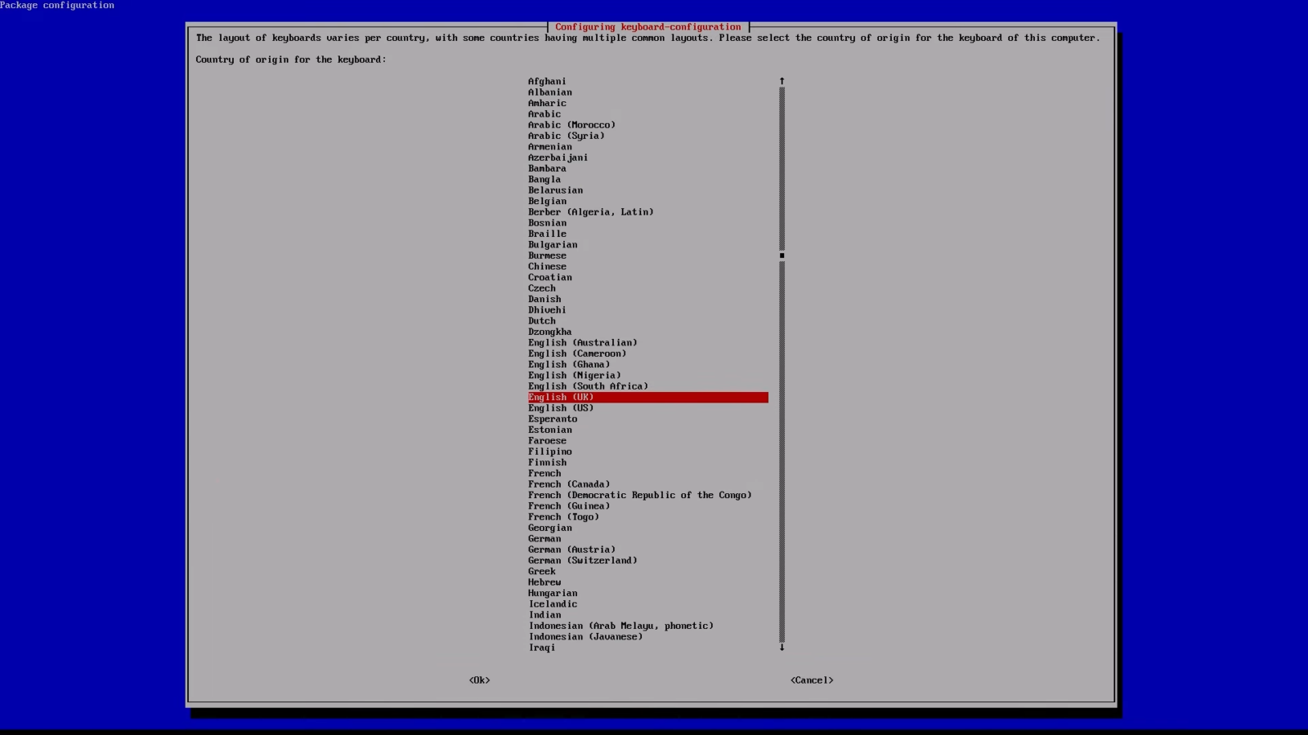Screen dimensions: 1308x735
Task: Click the scrollbar up arrow
Action: click(782, 81)
